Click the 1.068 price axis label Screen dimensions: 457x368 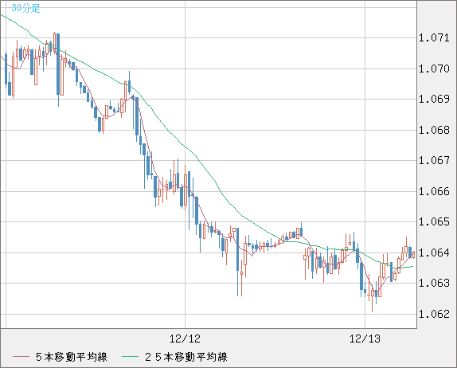click(x=434, y=130)
